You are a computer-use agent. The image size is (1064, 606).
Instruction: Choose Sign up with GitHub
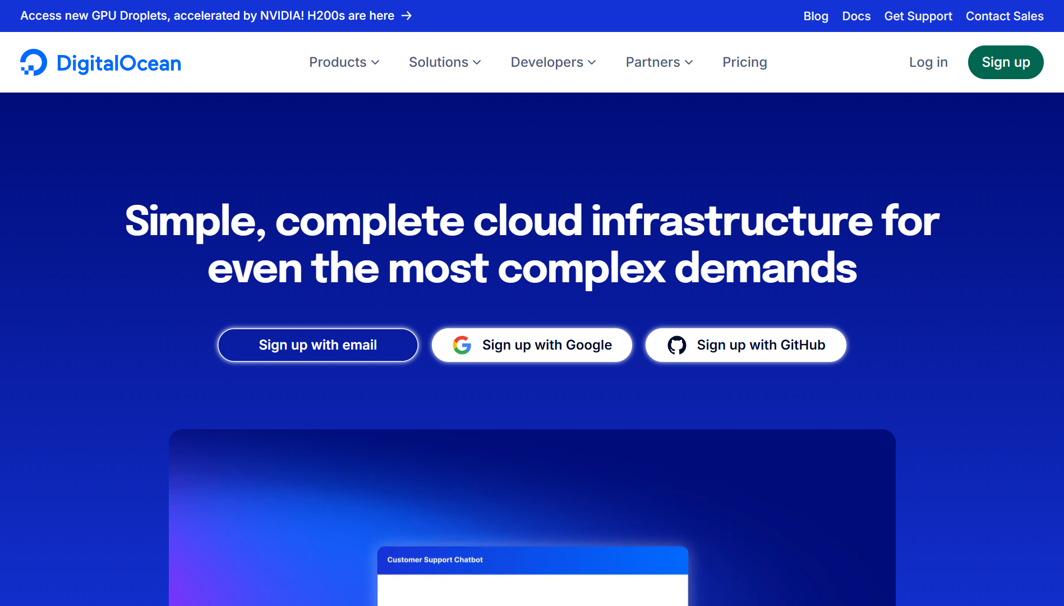coord(745,345)
